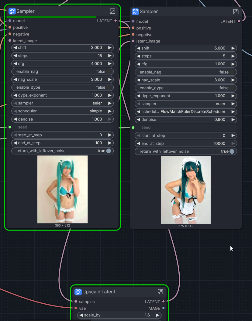Decrease cfg value 4.000 in left Sampler
This screenshot has height=321, width=252.
tap(15, 63)
